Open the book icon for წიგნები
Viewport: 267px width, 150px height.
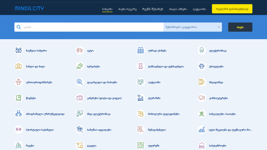[19, 98]
